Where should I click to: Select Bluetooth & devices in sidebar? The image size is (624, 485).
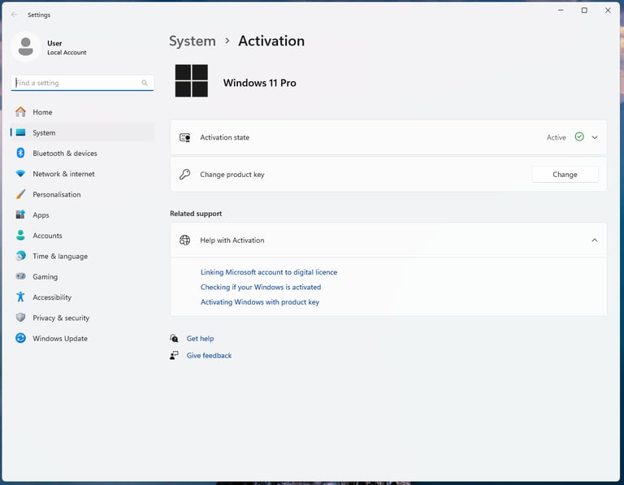point(82,154)
